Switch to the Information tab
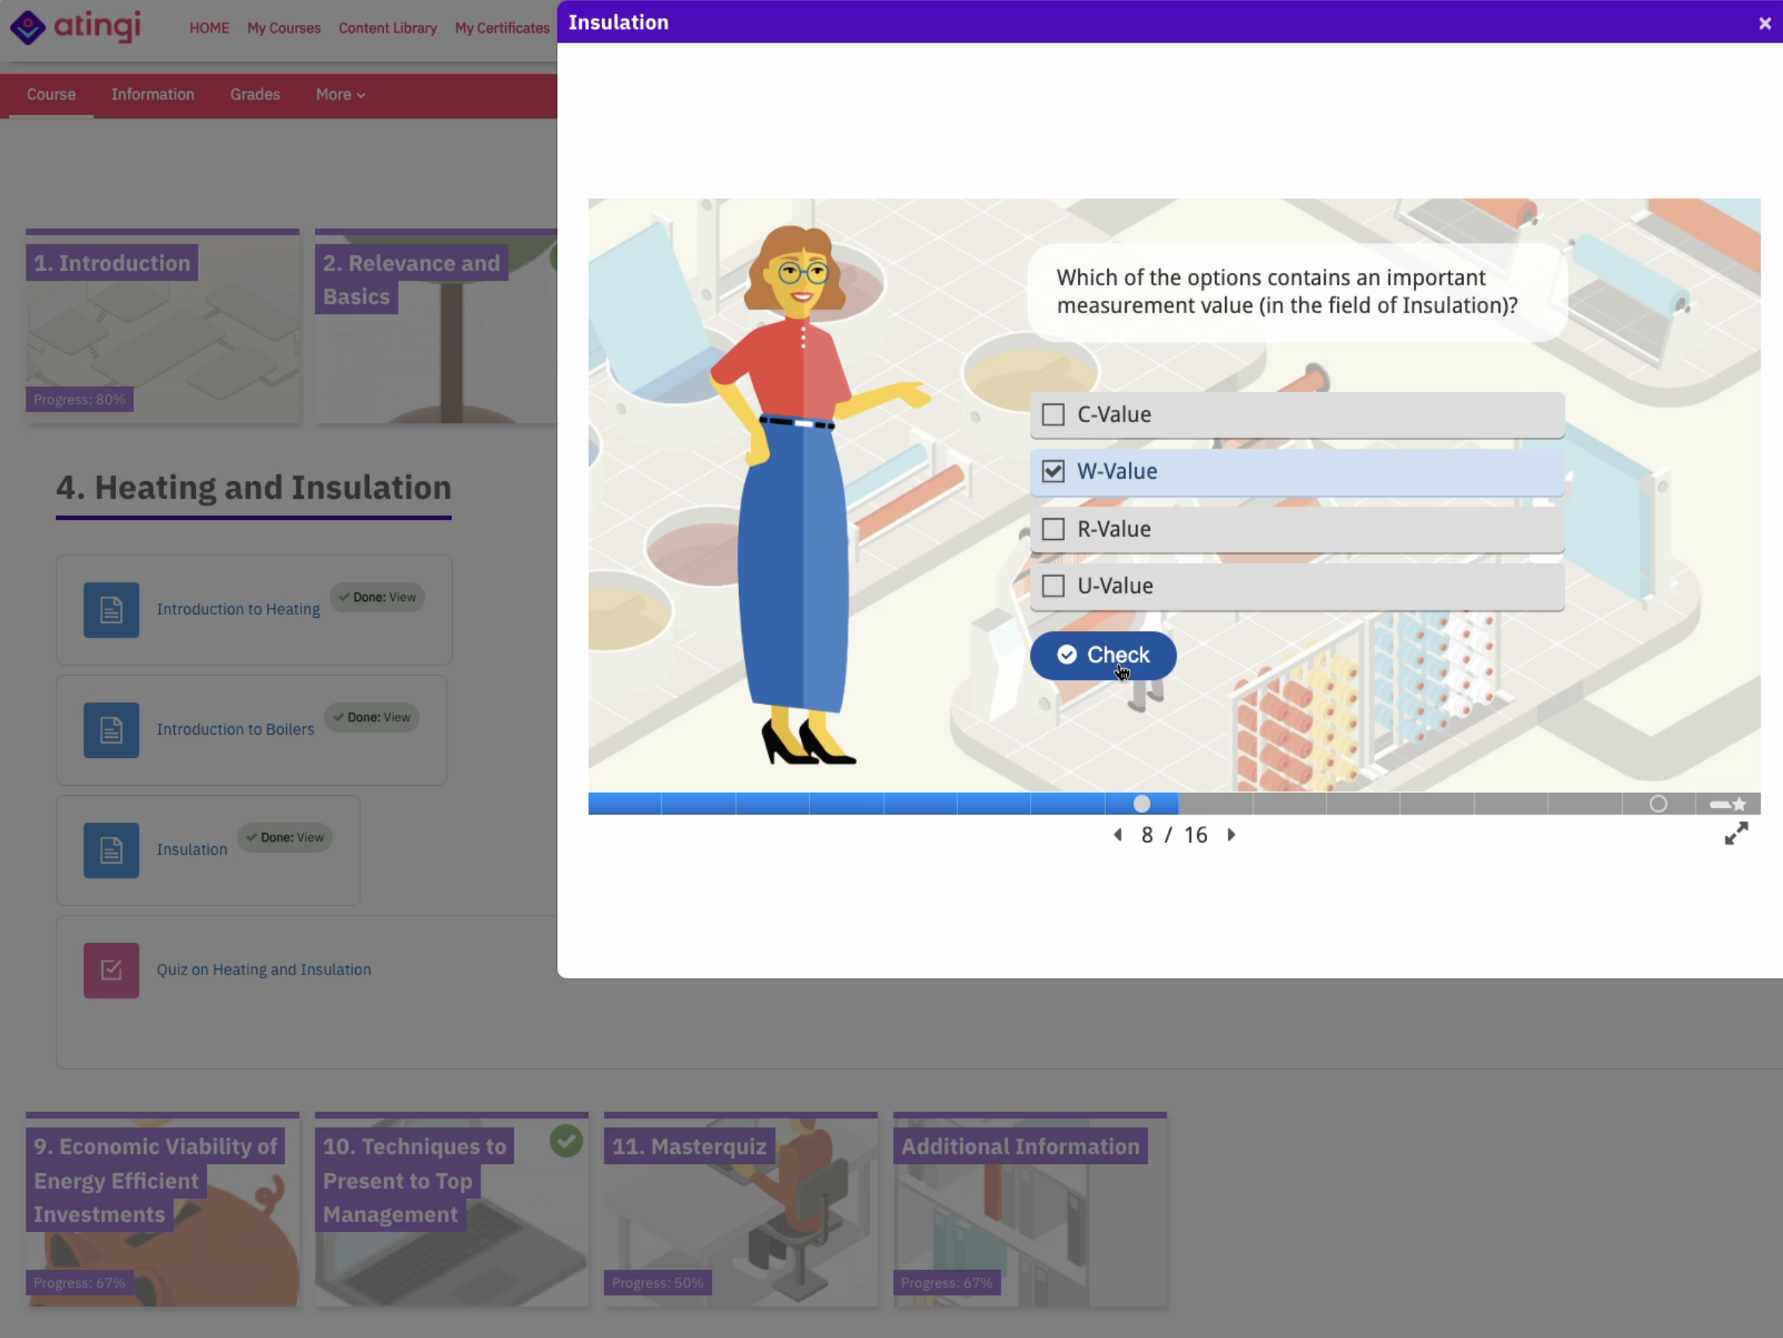 click(152, 94)
